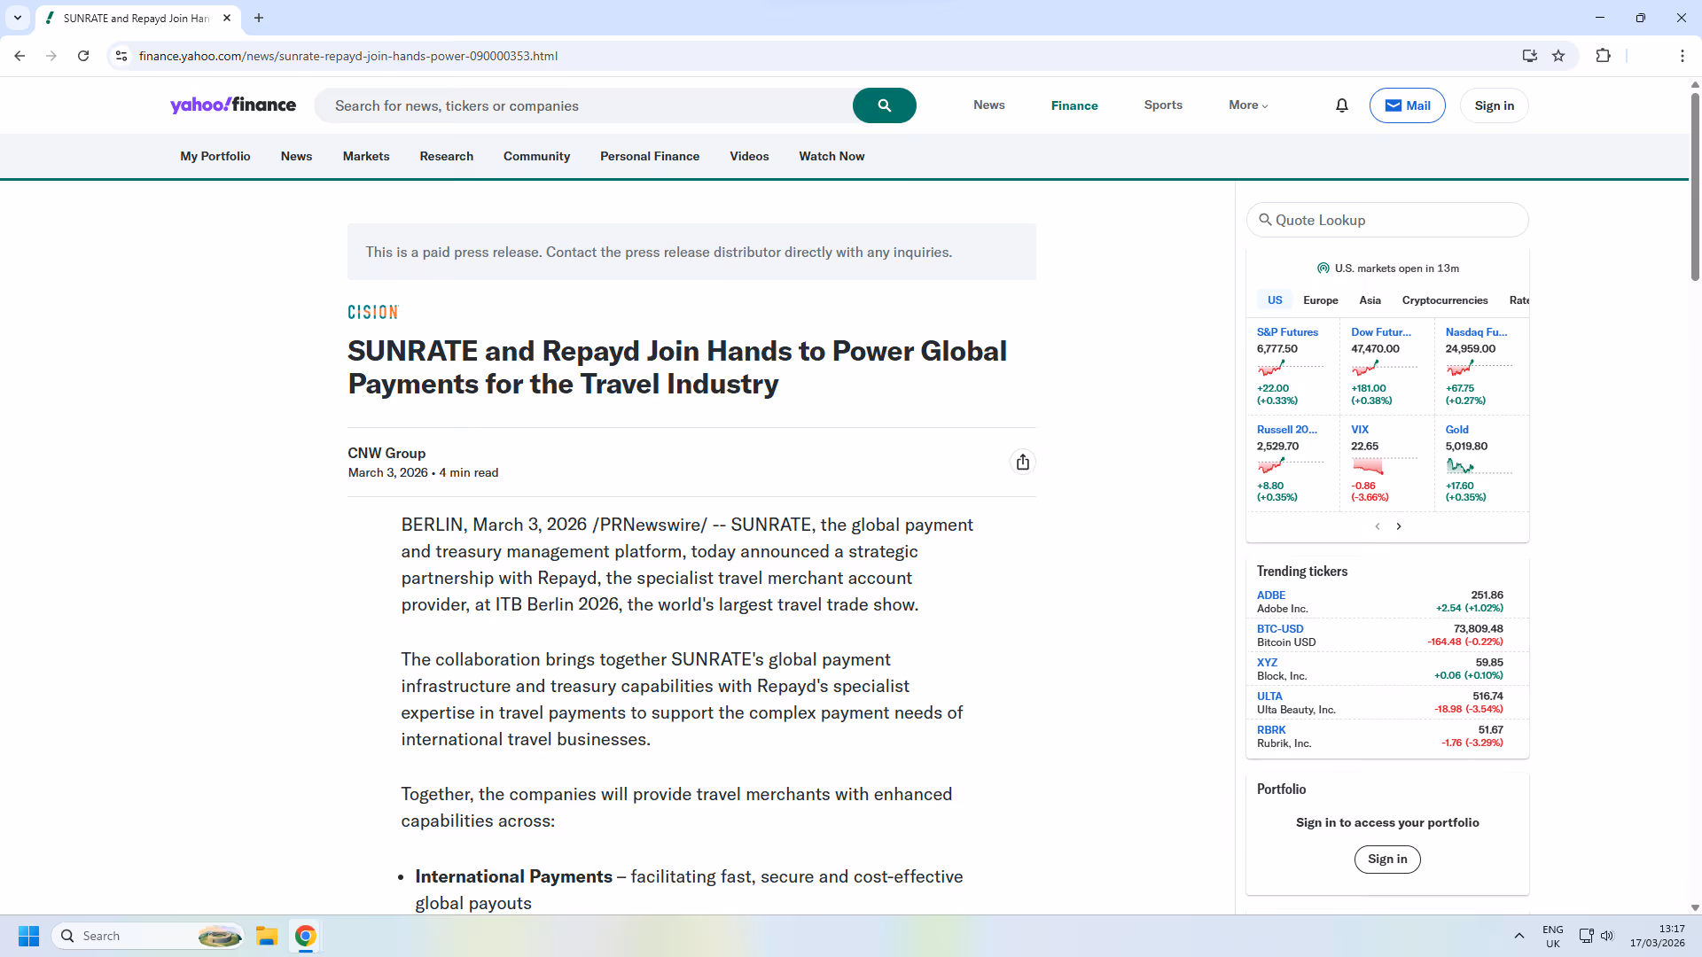Focus the news and tickers search field
The image size is (1702, 957).
(x=585, y=105)
